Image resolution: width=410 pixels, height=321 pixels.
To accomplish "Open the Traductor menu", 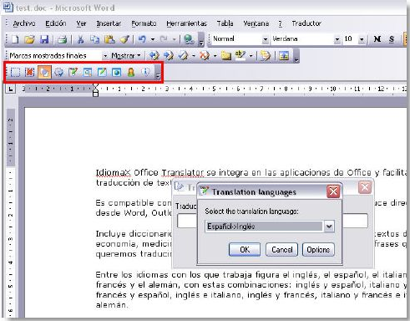I will coord(306,23).
